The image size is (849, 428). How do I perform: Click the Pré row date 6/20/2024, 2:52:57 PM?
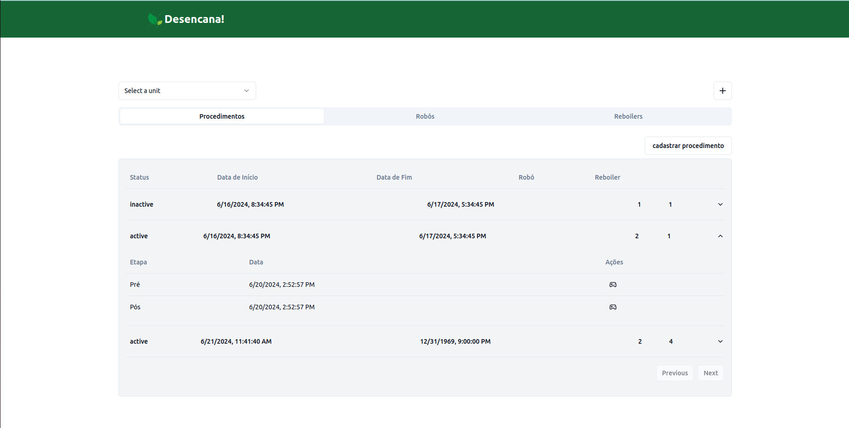[281, 285]
